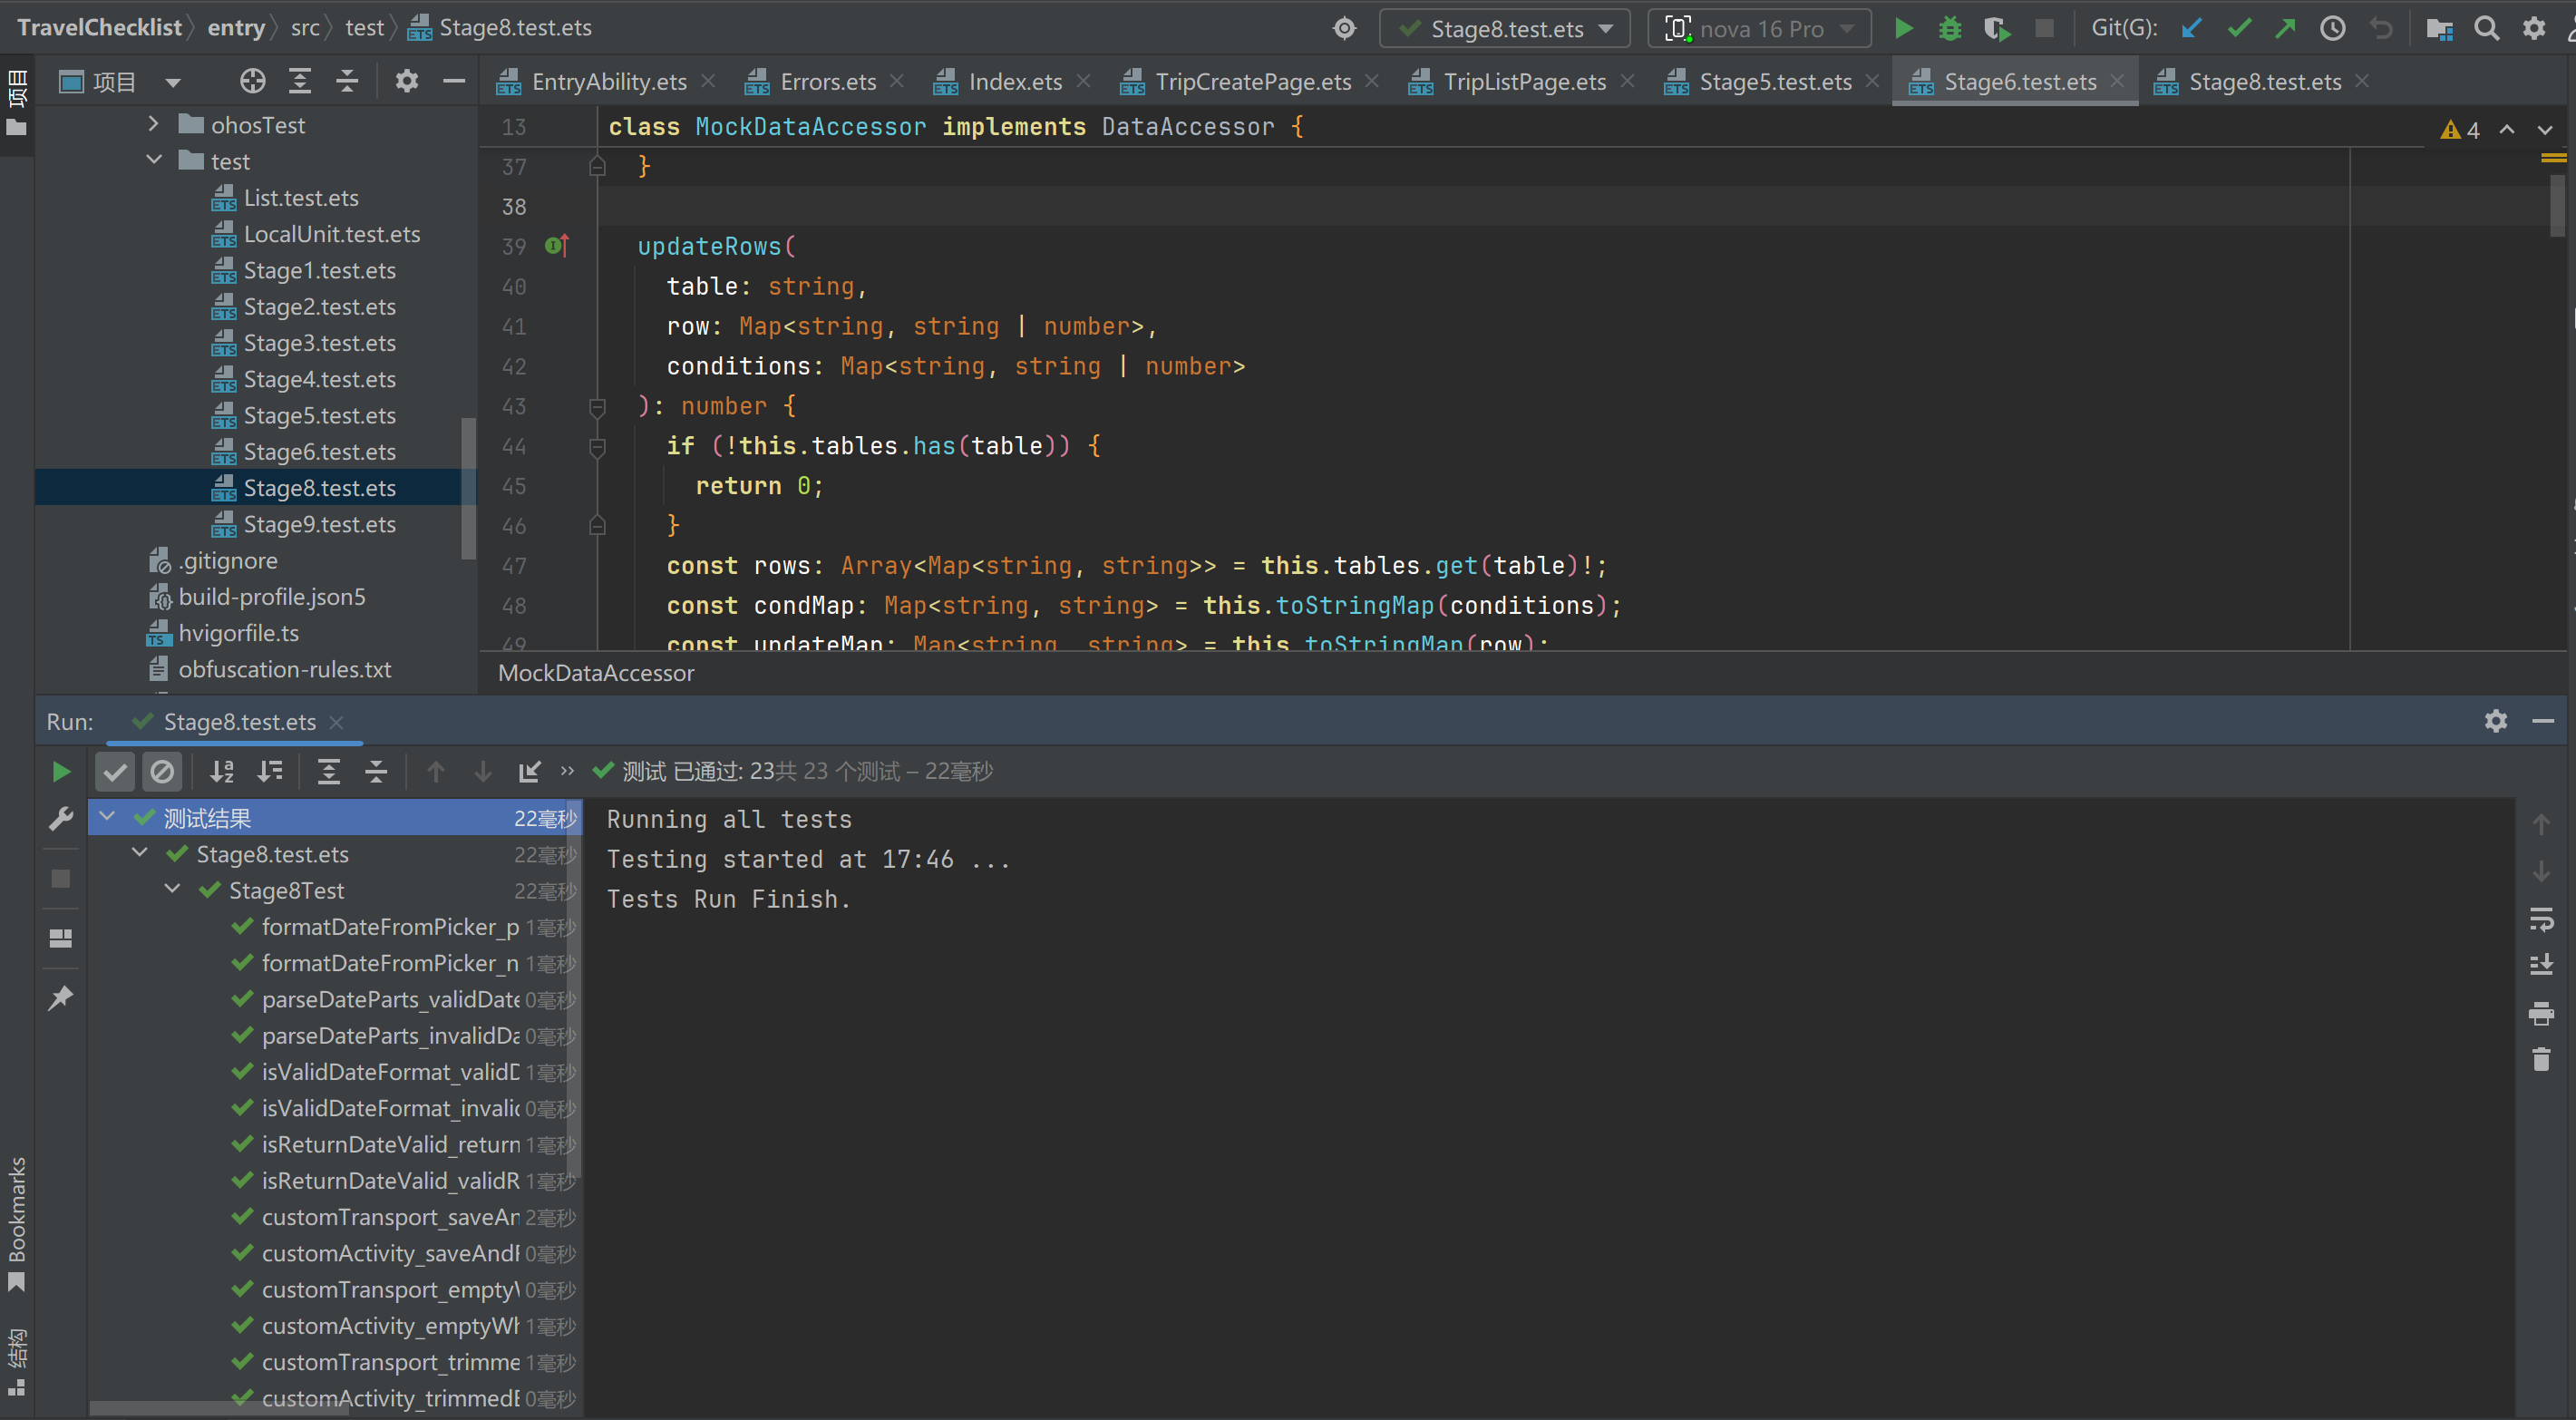Sort tests by duration

point(270,771)
